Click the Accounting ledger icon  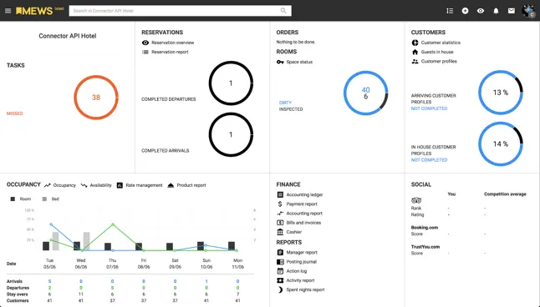point(280,194)
